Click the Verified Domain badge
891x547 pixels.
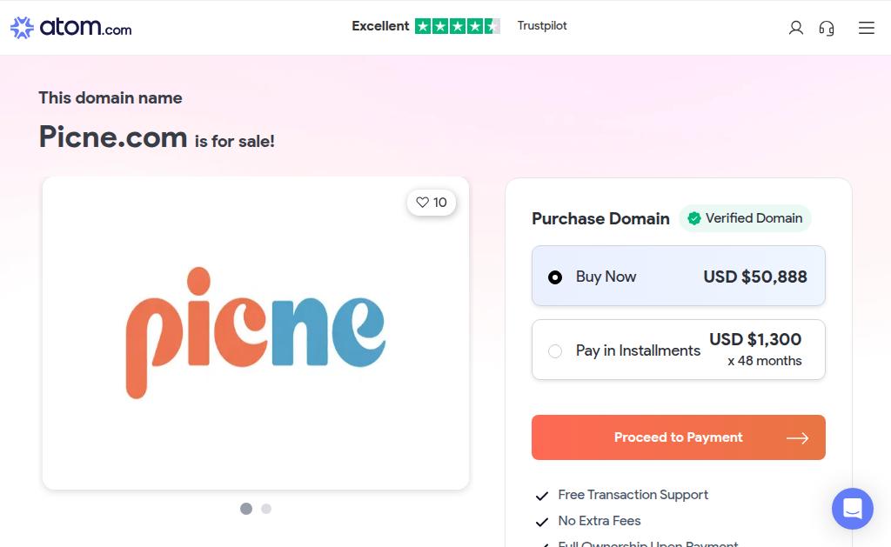tap(745, 218)
